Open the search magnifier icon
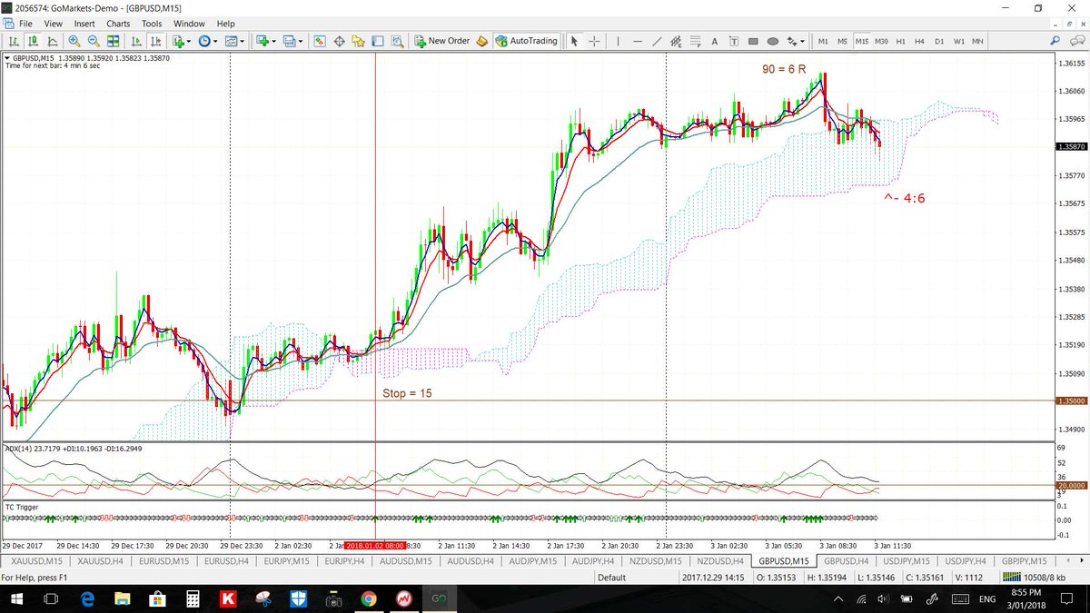The height and width of the screenshot is (613, 1090). coord(1055,41)
